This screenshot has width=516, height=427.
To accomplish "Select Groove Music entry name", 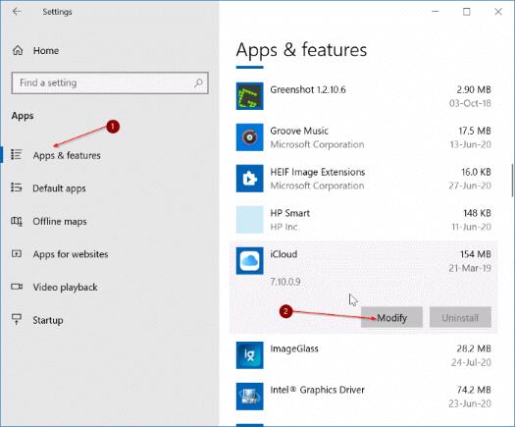I will (x=299, y=131).
